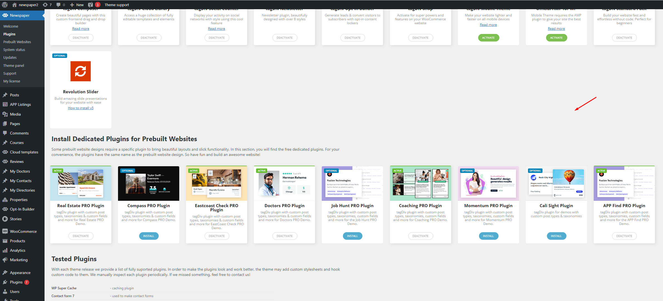The height and width of the screenshot is (301, 663).
Task: Deactivate the Doctors PRO Plugin
Action: point(284,236)
